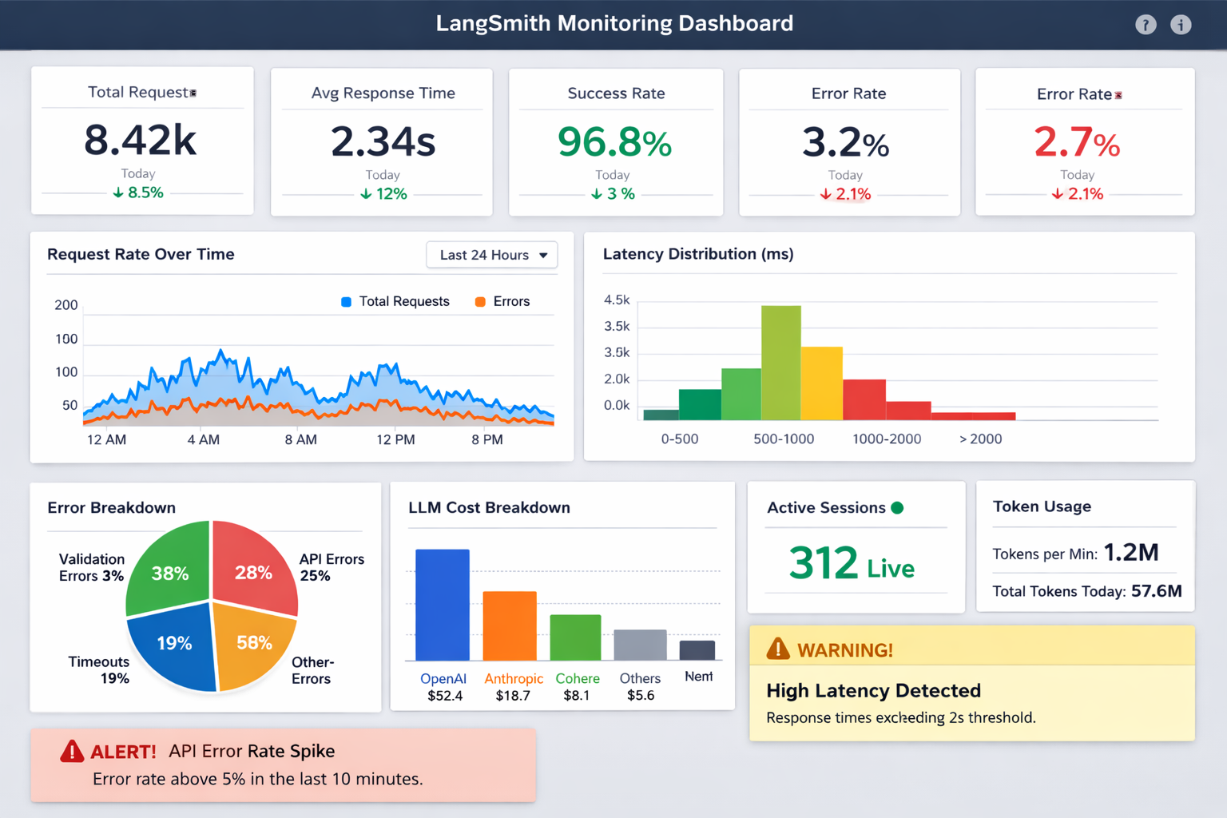Click the caret arrow in time range selector
Viewport: 1227px width, 818px height.
coord(543,256)
